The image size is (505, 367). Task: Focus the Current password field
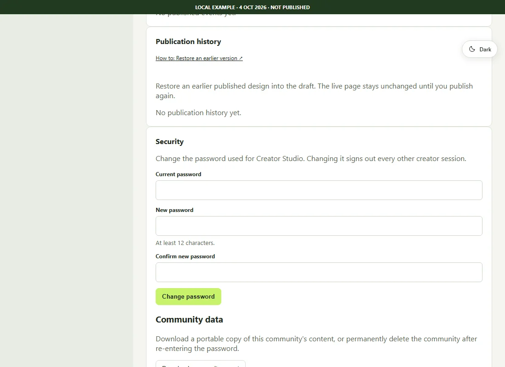coord(319,190)
